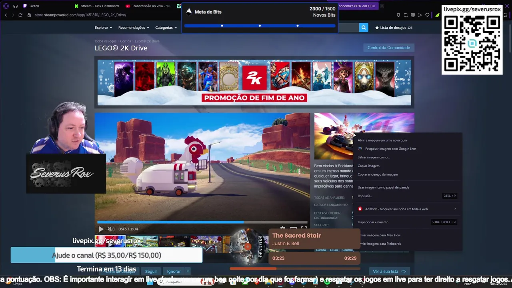
Task: Go forward in browser history
Action: click(x=13, y=15)
